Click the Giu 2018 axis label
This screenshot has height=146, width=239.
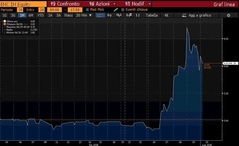[x=93, y=145]
